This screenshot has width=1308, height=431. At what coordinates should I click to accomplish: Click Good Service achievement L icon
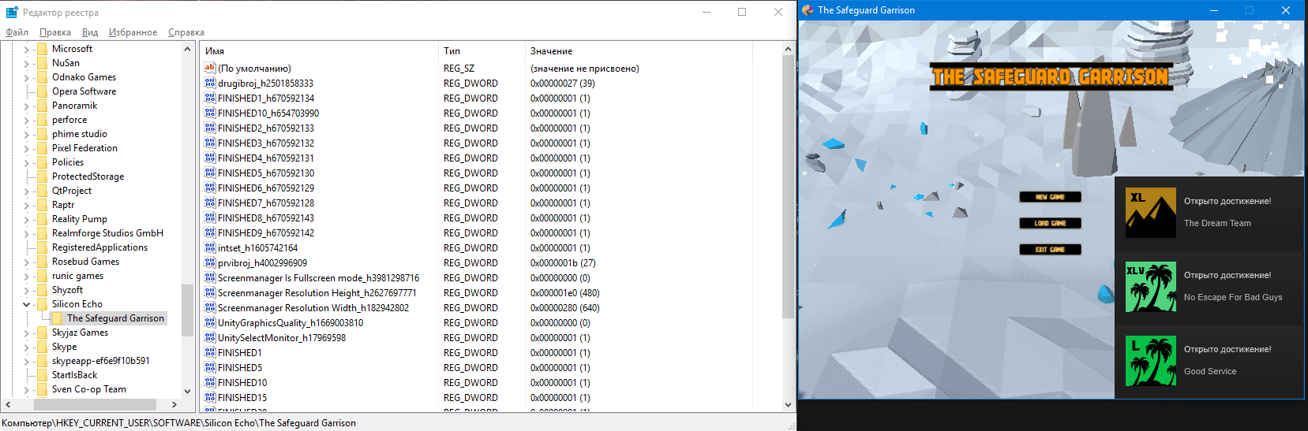(x=1150, y=361)
